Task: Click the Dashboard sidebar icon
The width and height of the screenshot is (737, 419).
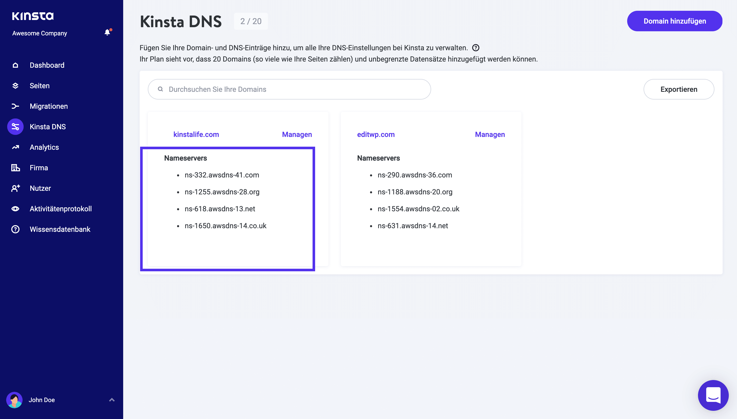Action: 16,65
